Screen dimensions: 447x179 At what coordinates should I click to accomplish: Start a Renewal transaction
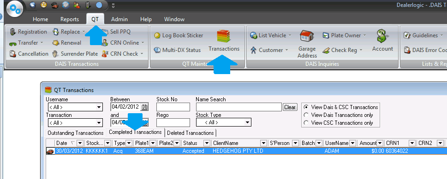pyautogui.click(x=67, y=43)
